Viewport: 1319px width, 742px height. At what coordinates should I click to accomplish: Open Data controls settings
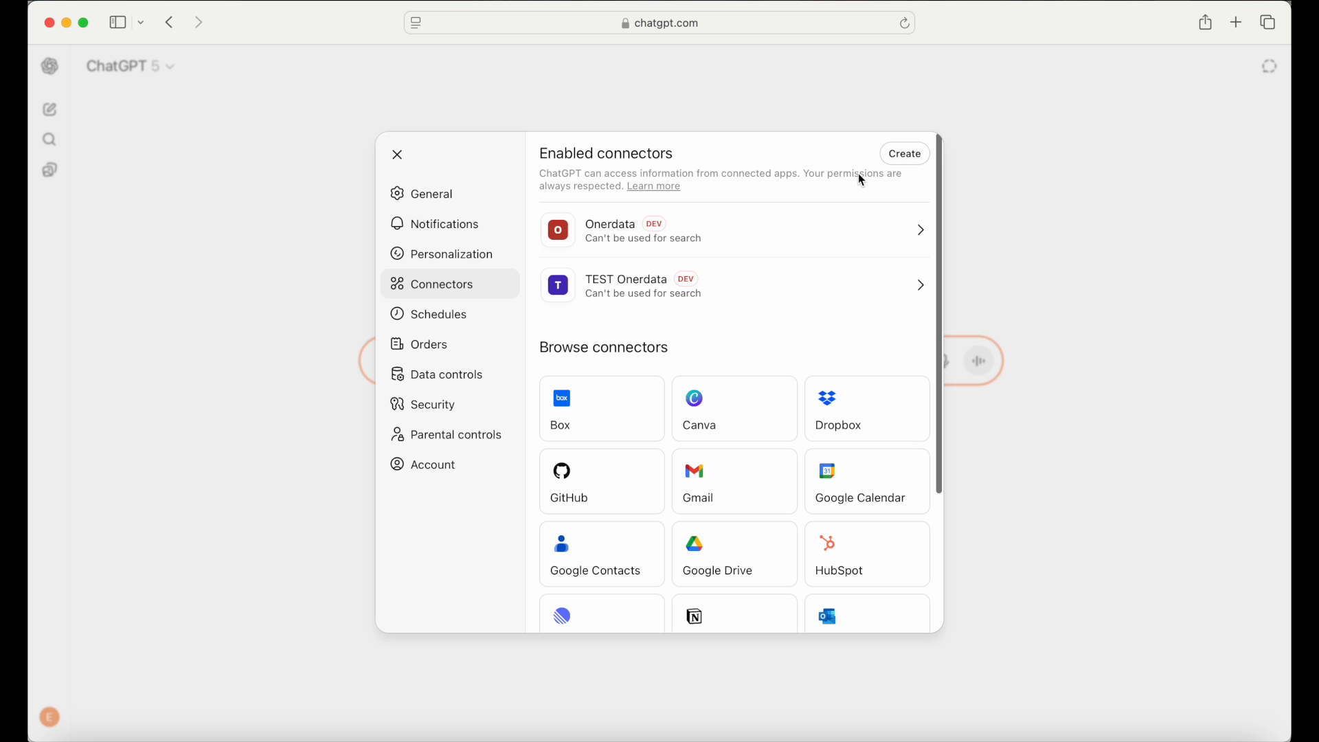447,374
